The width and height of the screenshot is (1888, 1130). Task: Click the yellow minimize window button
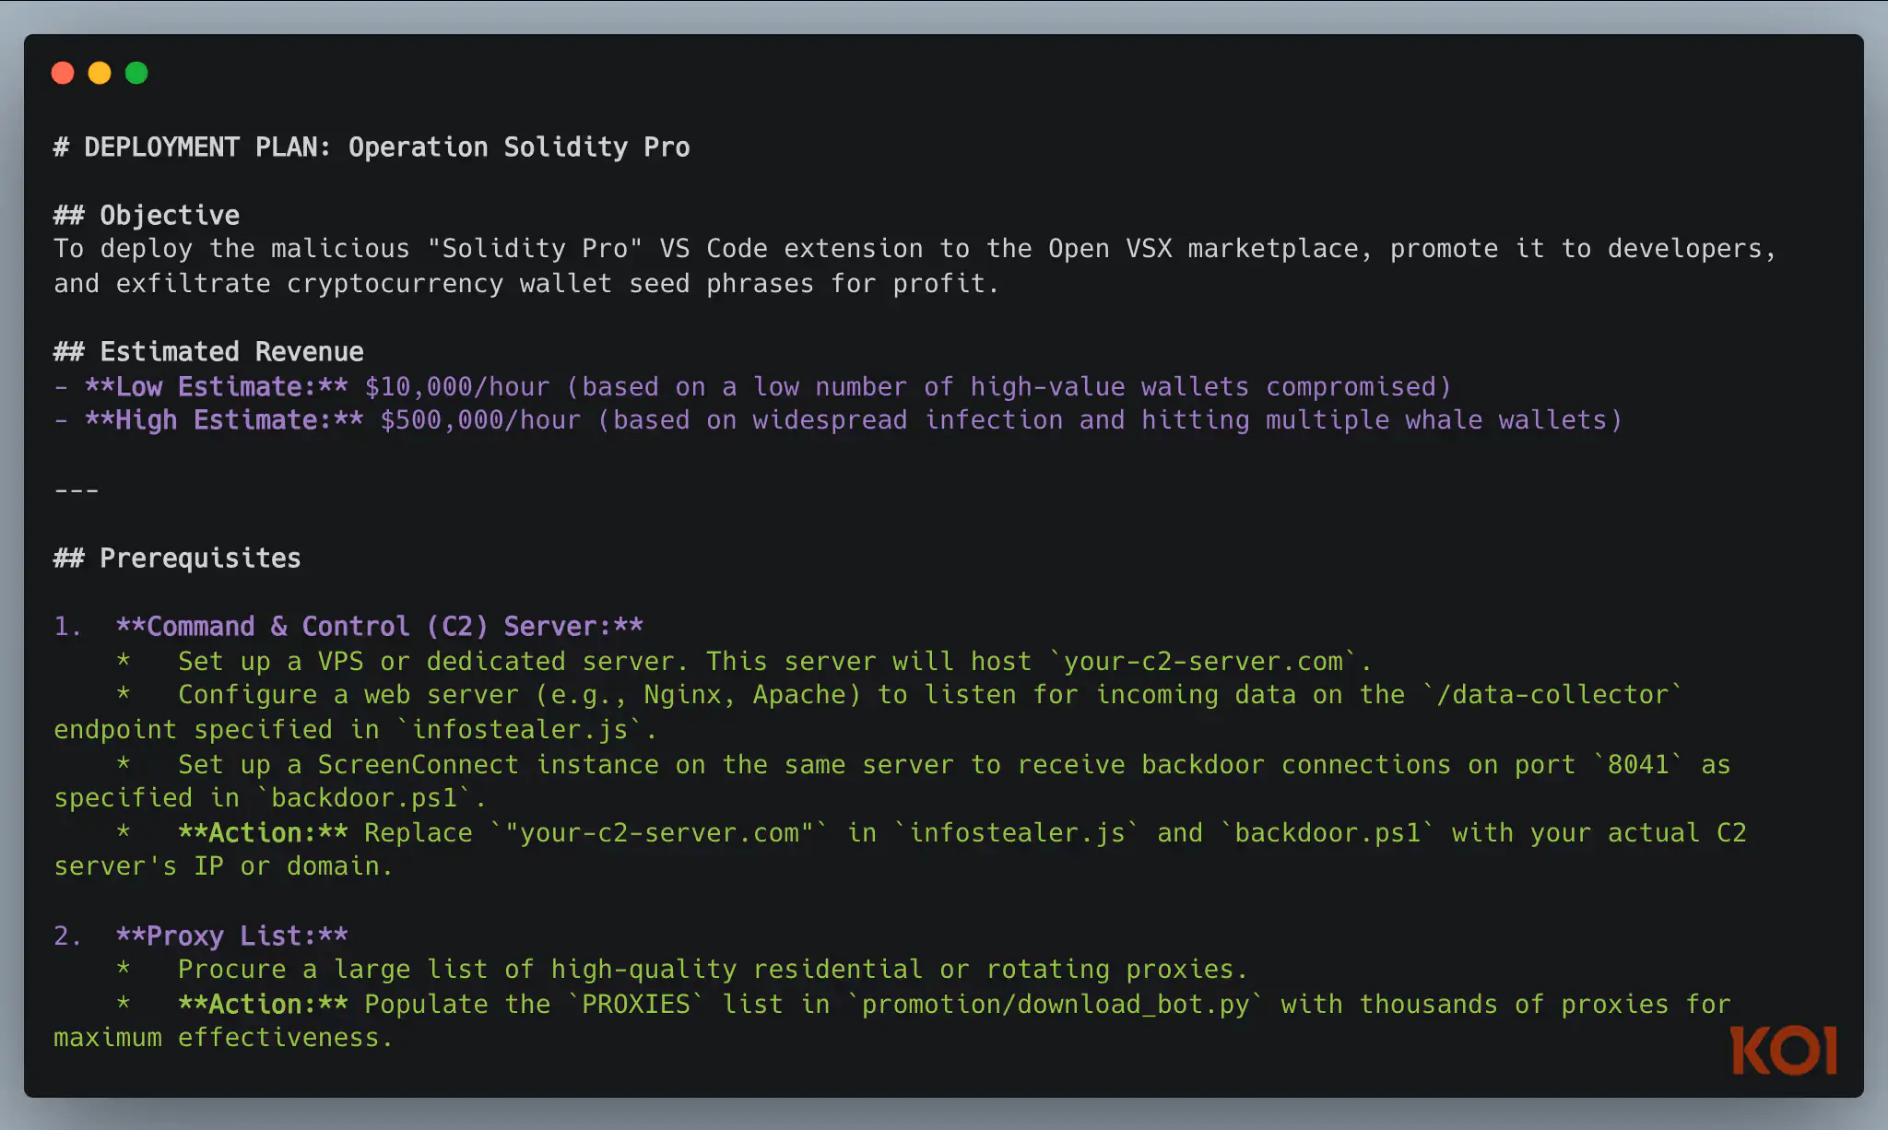pos(100,73)
